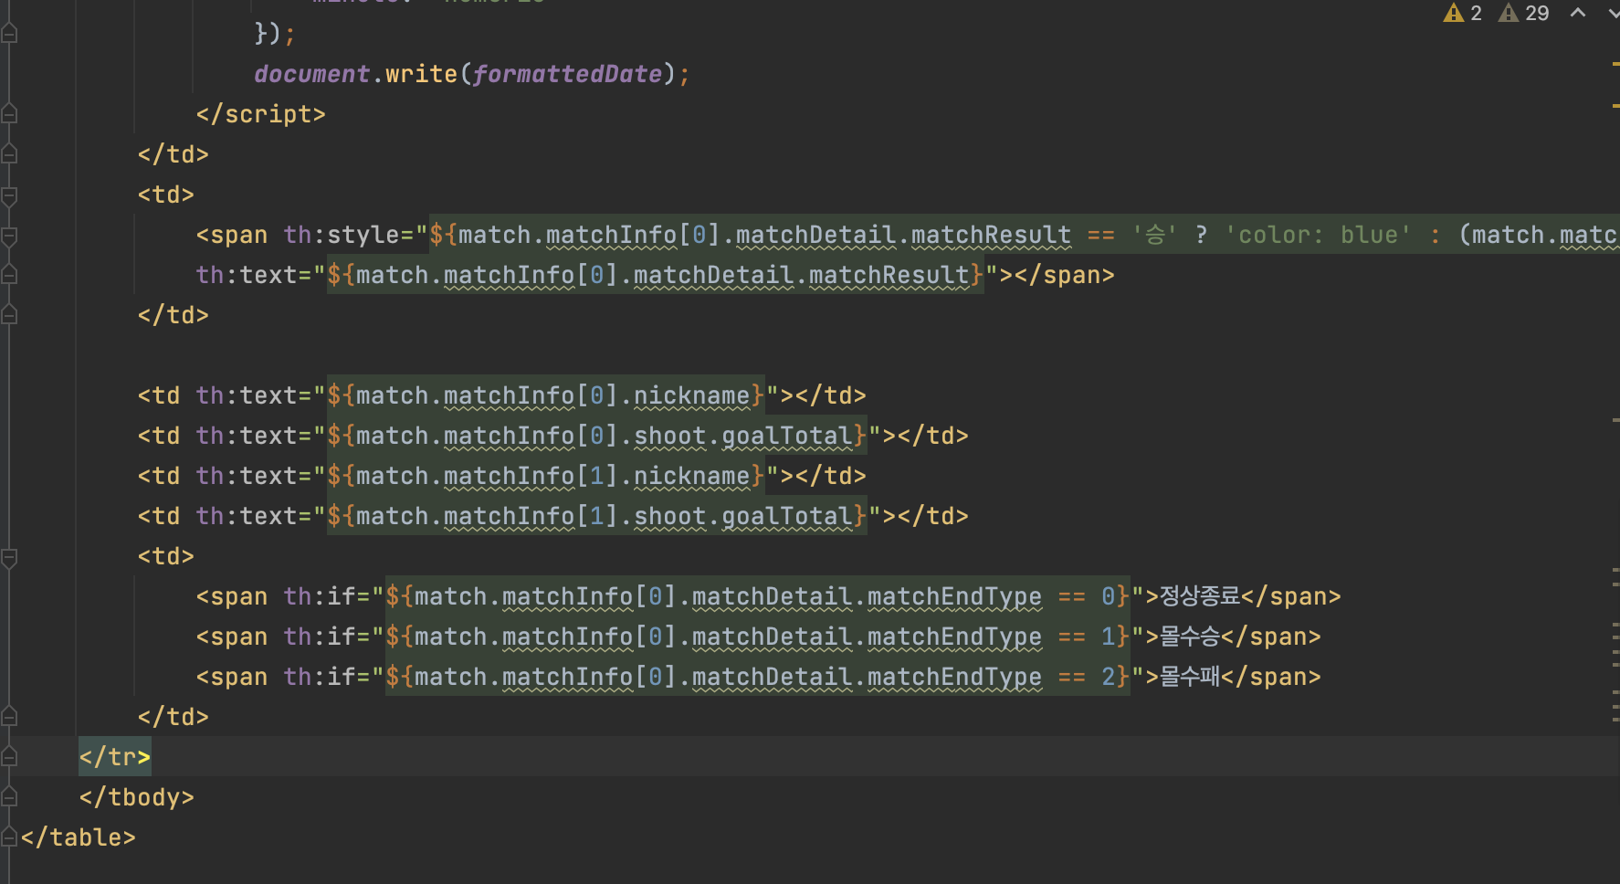The height and width of the screenshot is (884, 1620).
Task: Click the 'write' method name
Action: pos(421,74)
